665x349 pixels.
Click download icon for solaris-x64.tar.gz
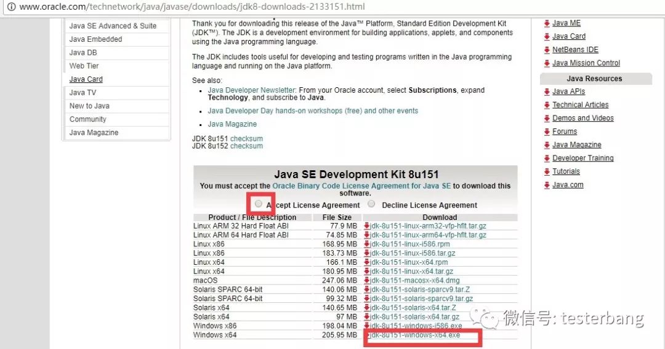[x=367, y=317]
